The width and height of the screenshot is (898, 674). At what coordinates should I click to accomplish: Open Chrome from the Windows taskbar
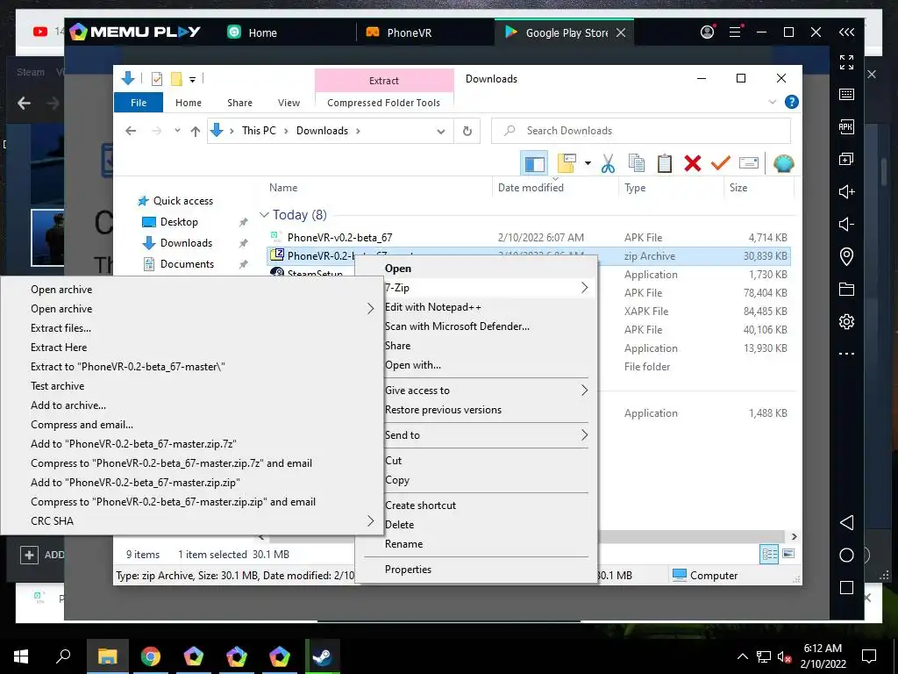(x=150, y=656)
